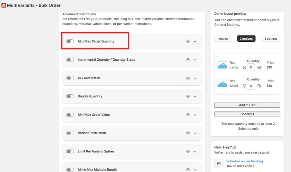291x172 pixels.
Task: Click the "Selected unit:" text
Action: pyautogui.click(x=248, y=129)
